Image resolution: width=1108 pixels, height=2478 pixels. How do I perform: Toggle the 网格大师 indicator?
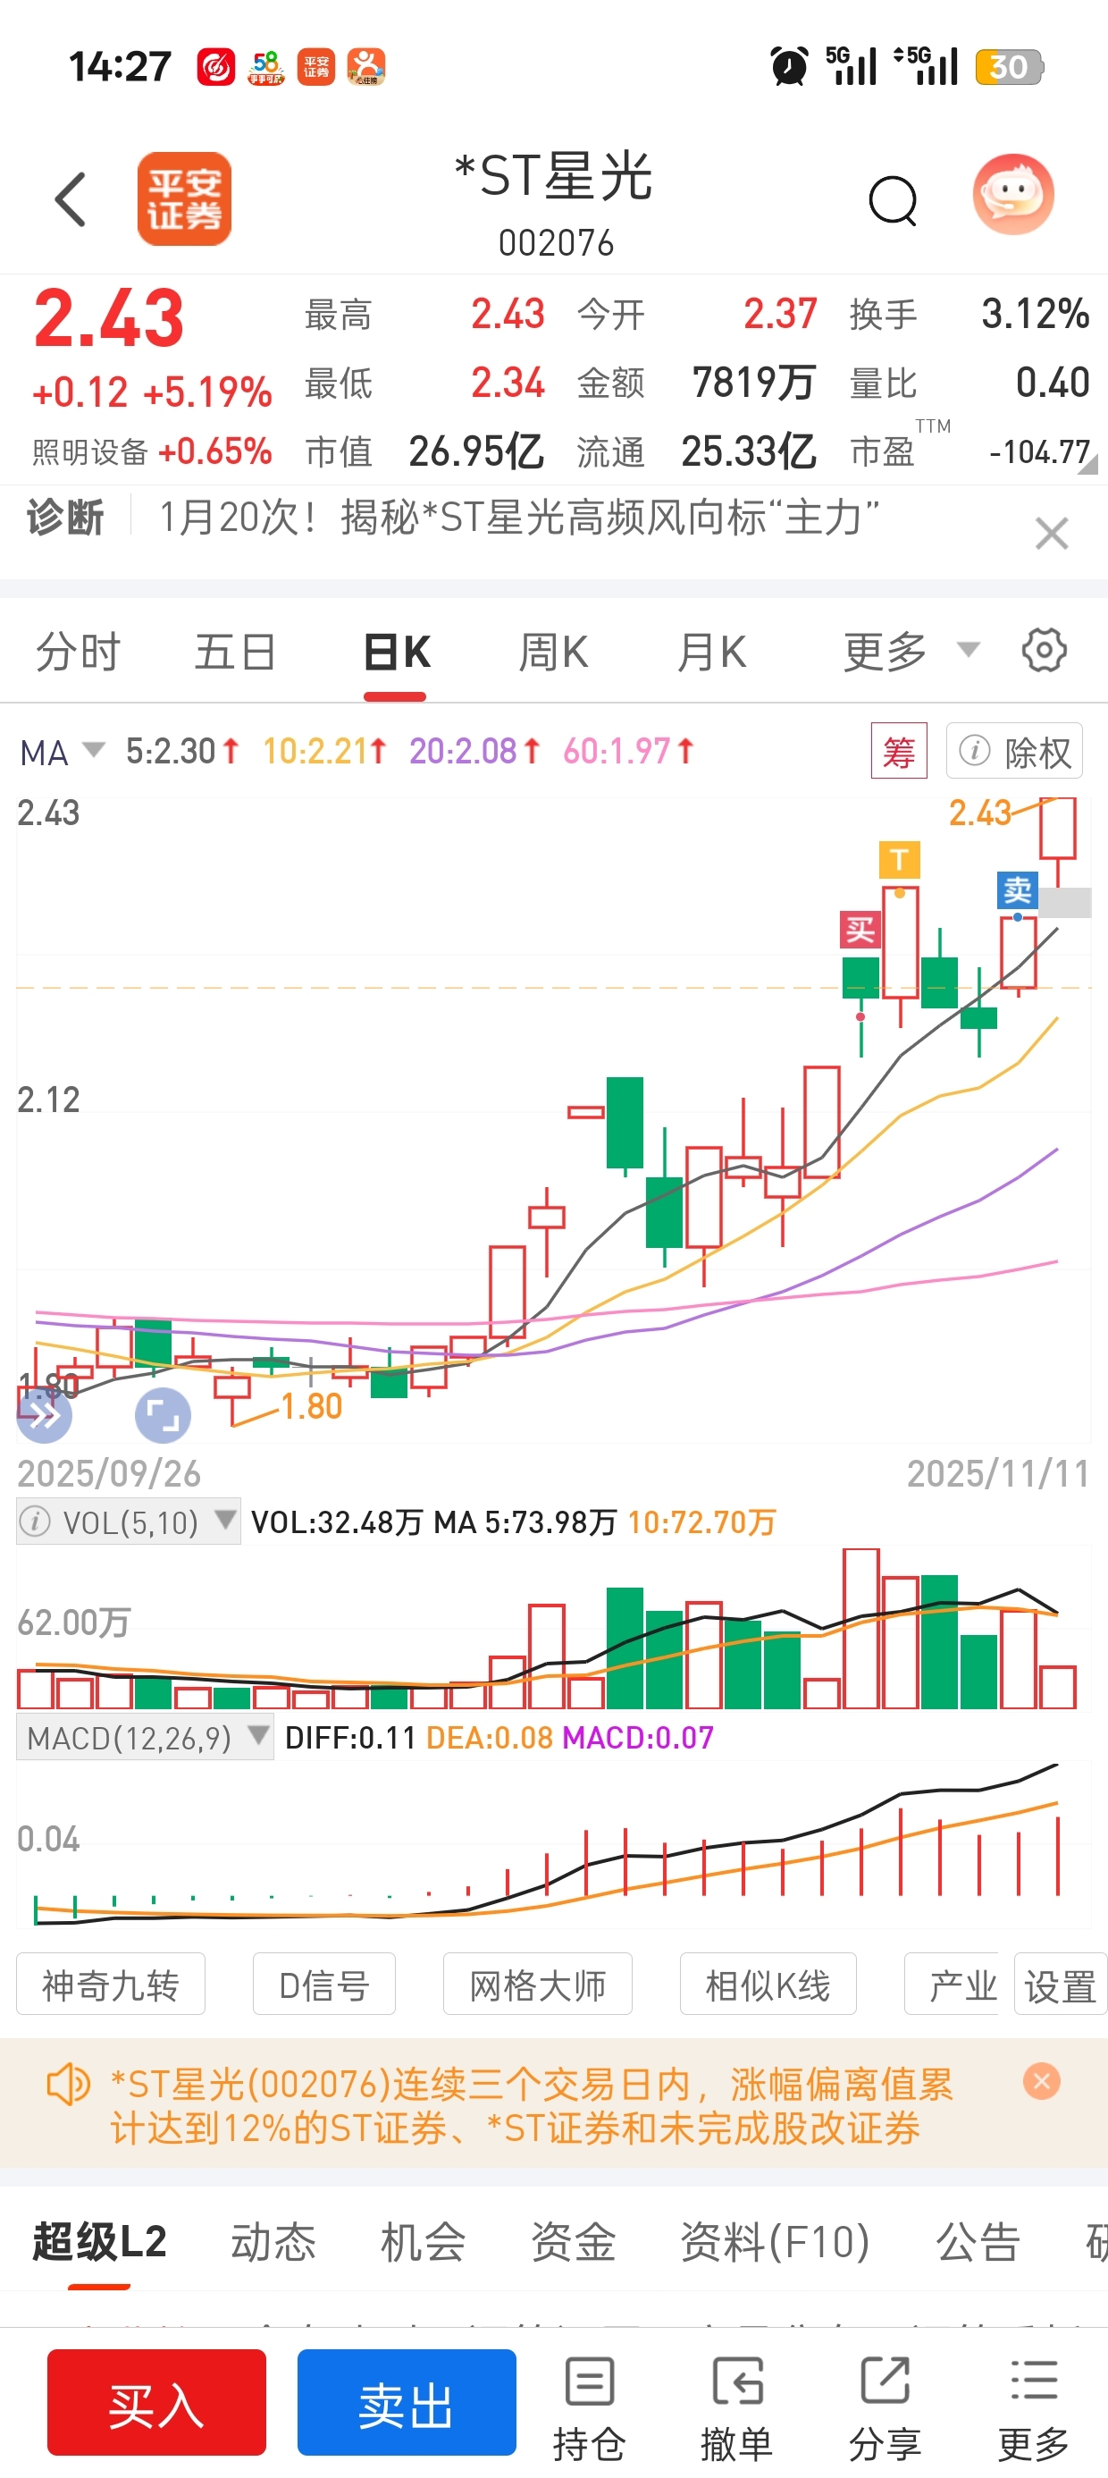(538, 1984)
